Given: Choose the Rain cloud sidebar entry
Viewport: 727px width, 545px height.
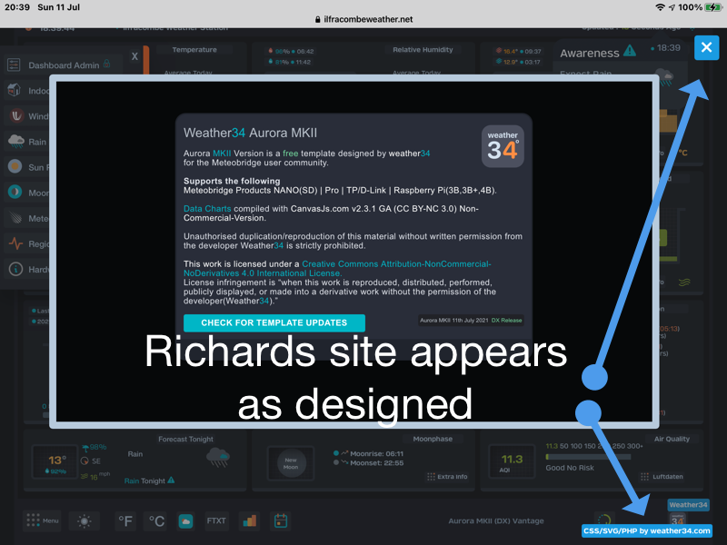Looking at the screenshot, I should coord(28,142).
